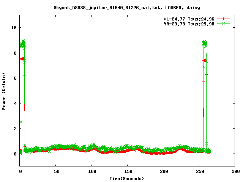Click the red XL legend line sample
Screen dimensions: 243x182
223,19
